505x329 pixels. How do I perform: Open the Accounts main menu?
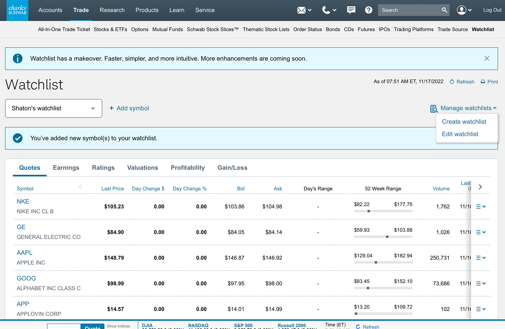coord(50,10)
